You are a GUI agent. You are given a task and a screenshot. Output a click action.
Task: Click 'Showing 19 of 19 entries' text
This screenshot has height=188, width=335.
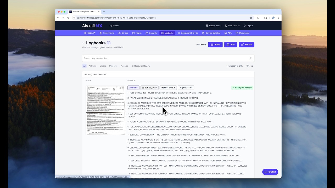pyautogui.click(x=95, y=74)
